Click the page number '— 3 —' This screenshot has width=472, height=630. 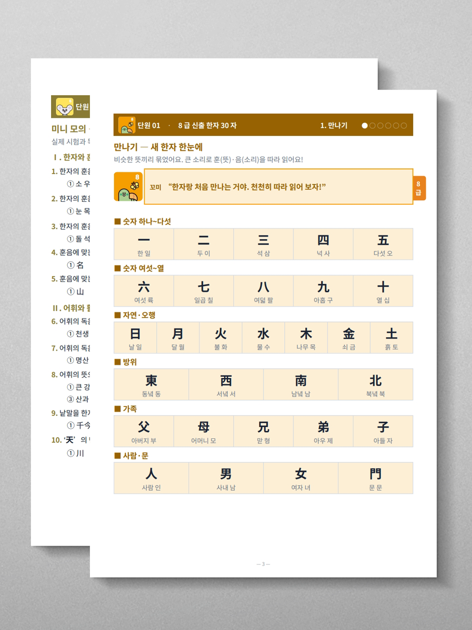coord(263,564)
